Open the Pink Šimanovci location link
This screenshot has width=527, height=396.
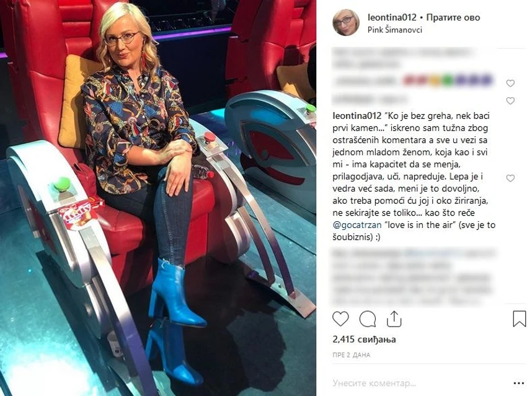pos(394,30)
